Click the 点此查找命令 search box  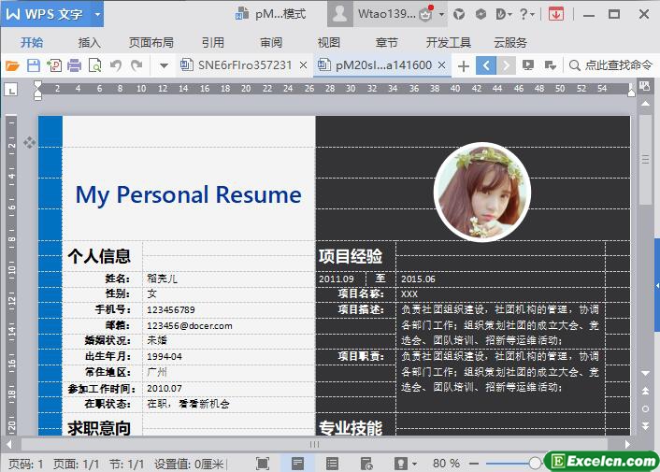[x=610, y=65]
